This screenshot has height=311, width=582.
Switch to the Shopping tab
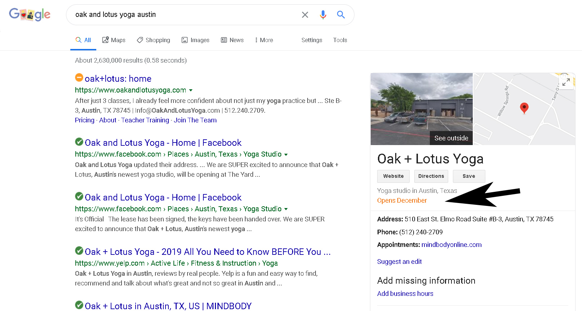click(x=154, y=40)
